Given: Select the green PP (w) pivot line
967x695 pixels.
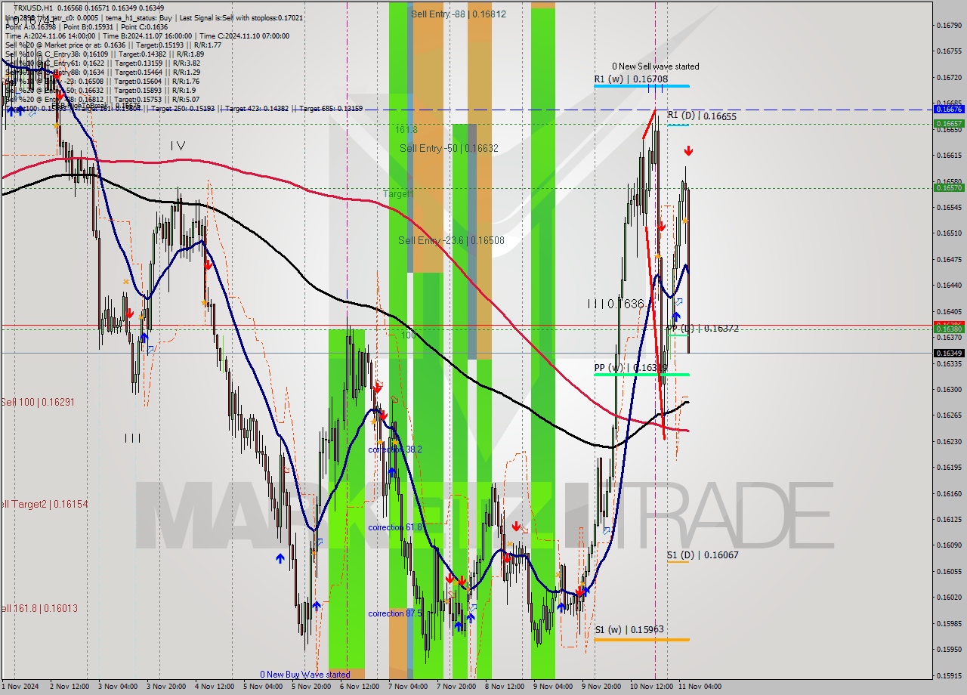Looking at the screenshot, I should tap(641, 375).
